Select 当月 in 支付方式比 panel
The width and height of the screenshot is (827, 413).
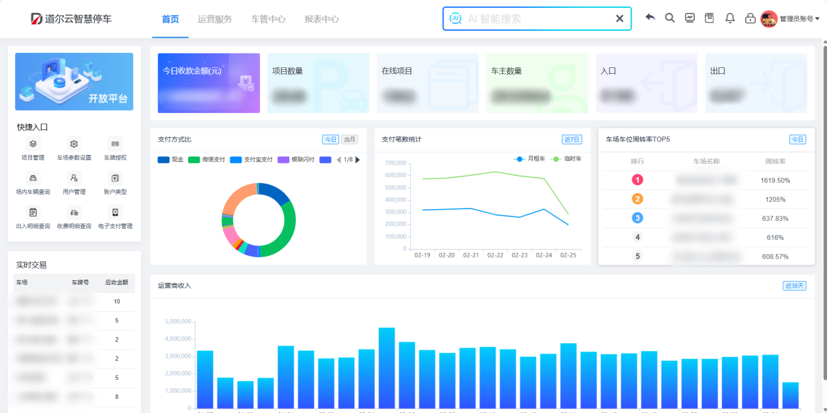pos(350,139)
